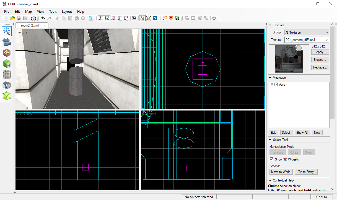Click the Undo arrow in toolbar
Image resolution: width=337 pixels, height=200 pixels.
pos(43,18)
